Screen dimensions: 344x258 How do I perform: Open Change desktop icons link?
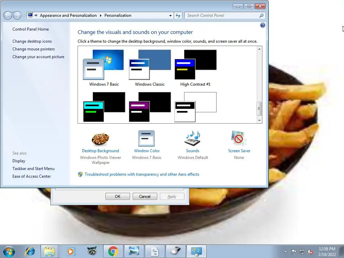(x=32, y=41)
